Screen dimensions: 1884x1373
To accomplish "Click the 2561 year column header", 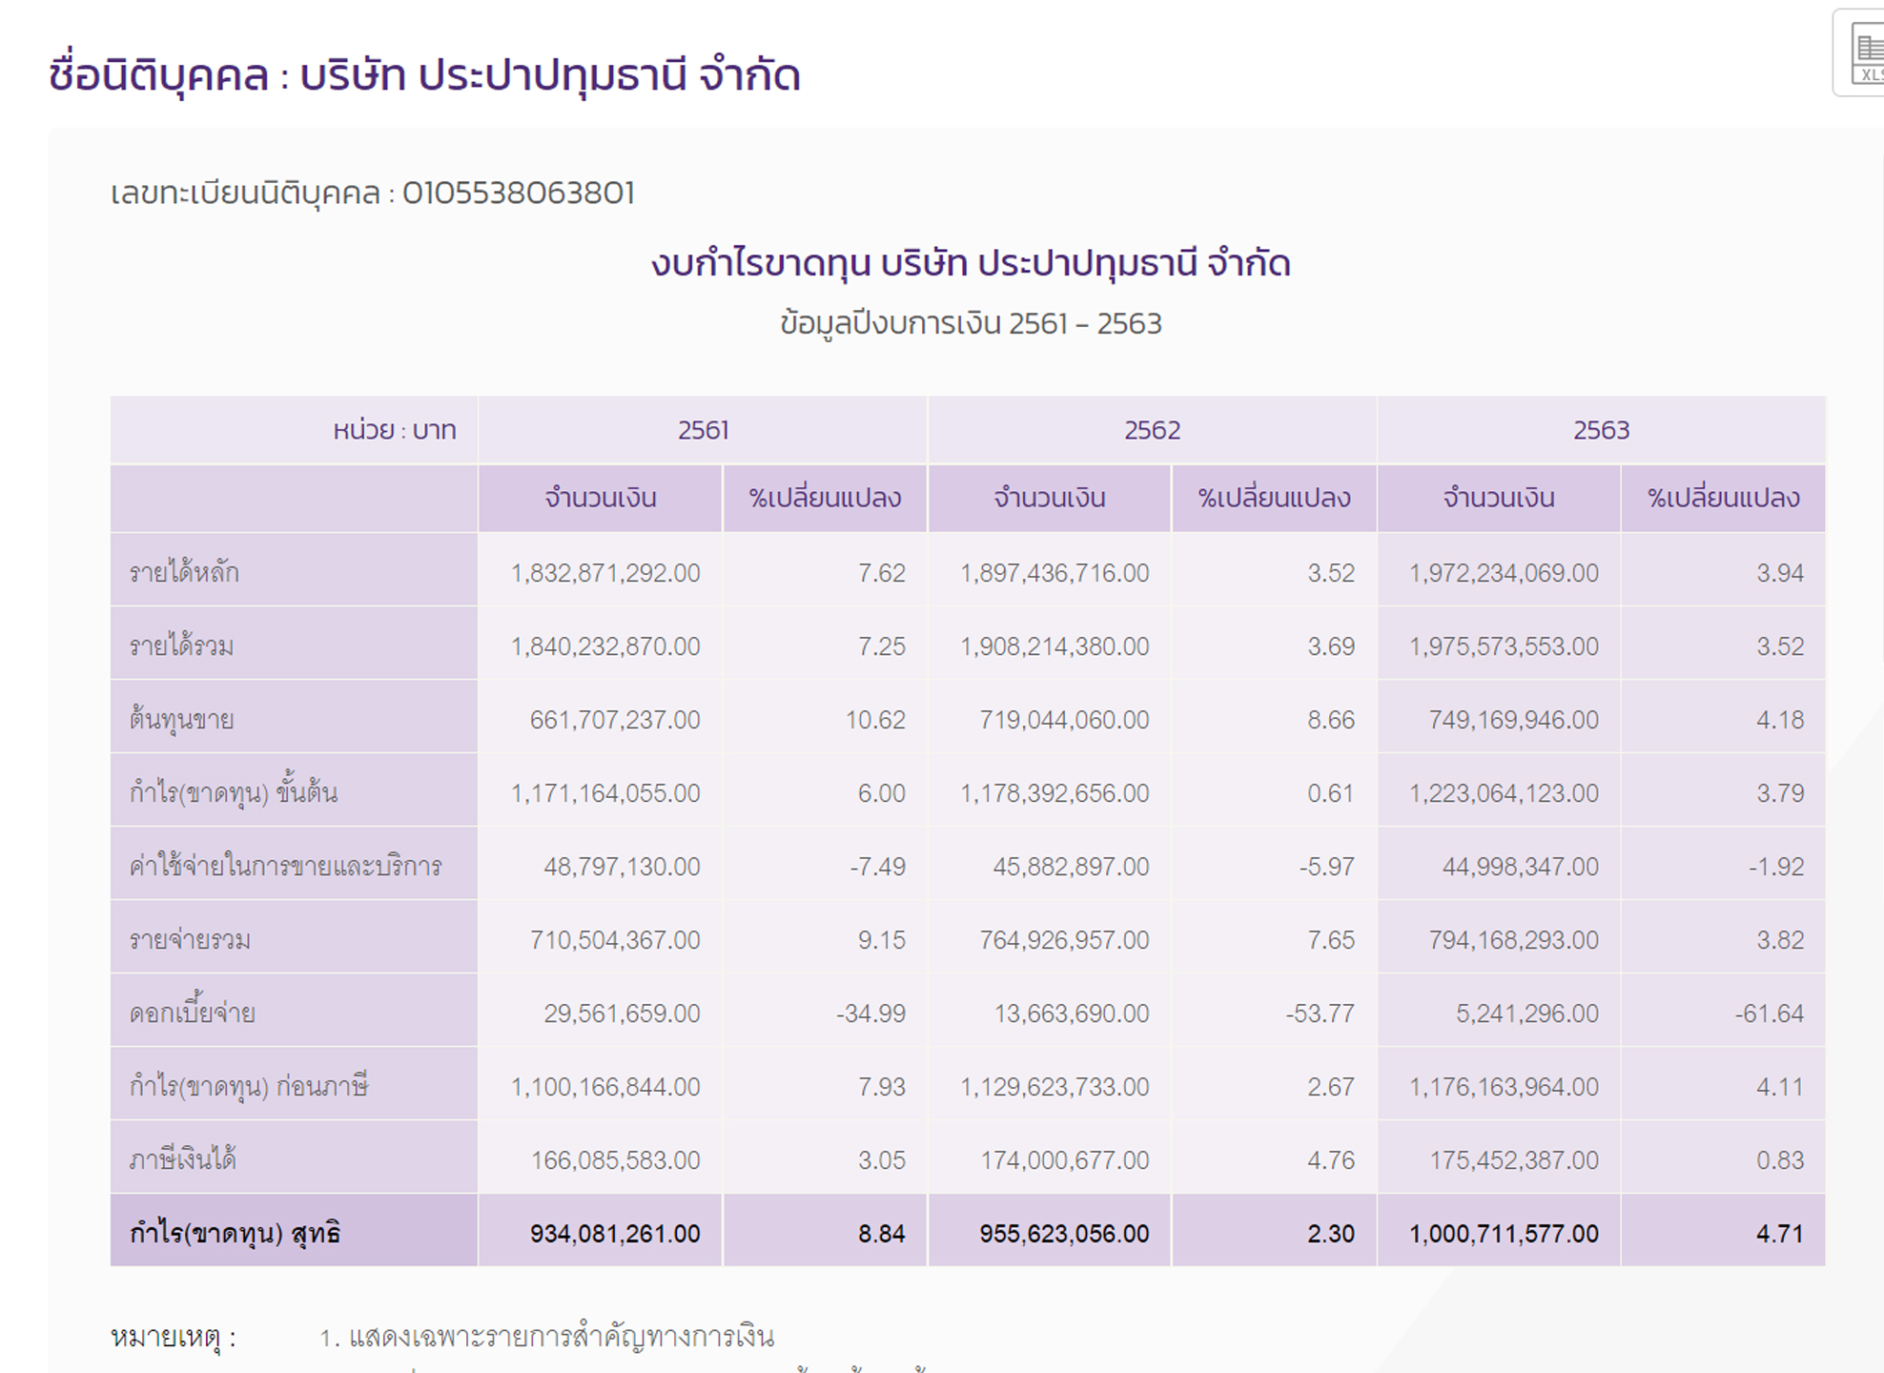I will [703, 430].
